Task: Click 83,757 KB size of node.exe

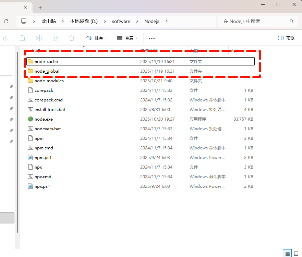Action: pos(243,119)
